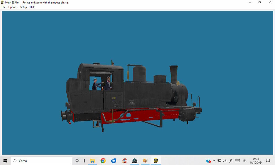275x165 pixels.
Task: Open Thunderbird from the taskbar
Action: tap(114, 161)
